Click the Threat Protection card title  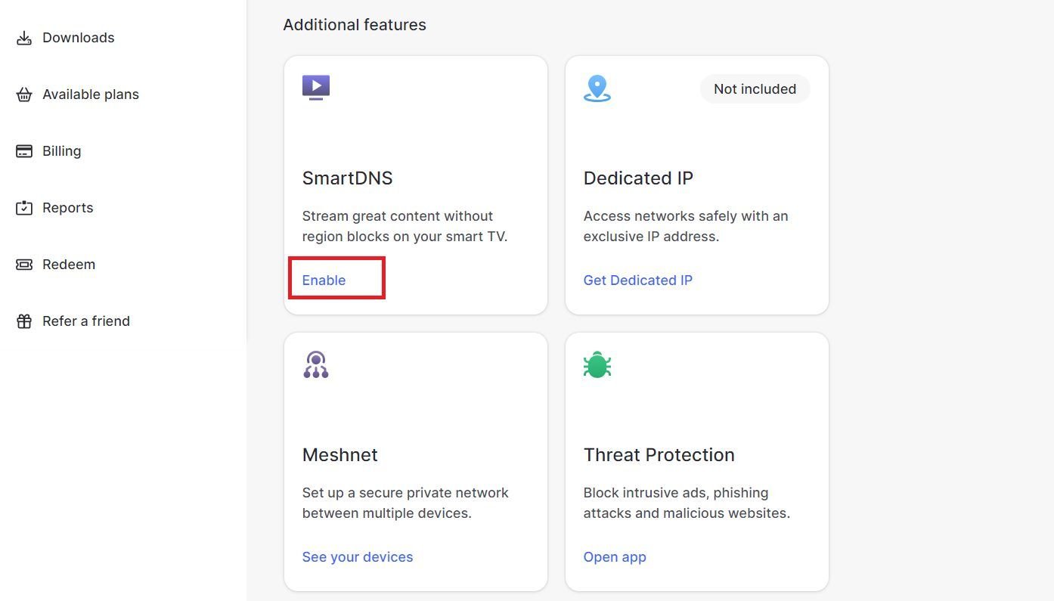(659, 455)
